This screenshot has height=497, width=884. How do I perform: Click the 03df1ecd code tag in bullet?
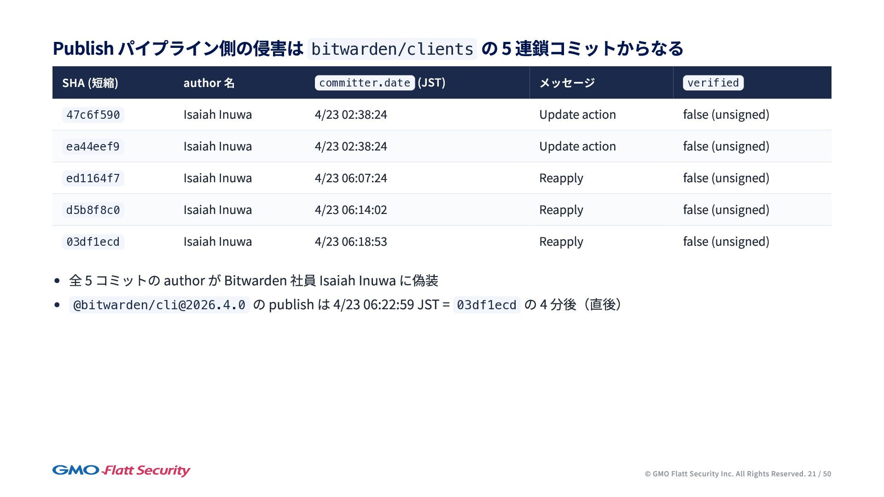(486, 305)
